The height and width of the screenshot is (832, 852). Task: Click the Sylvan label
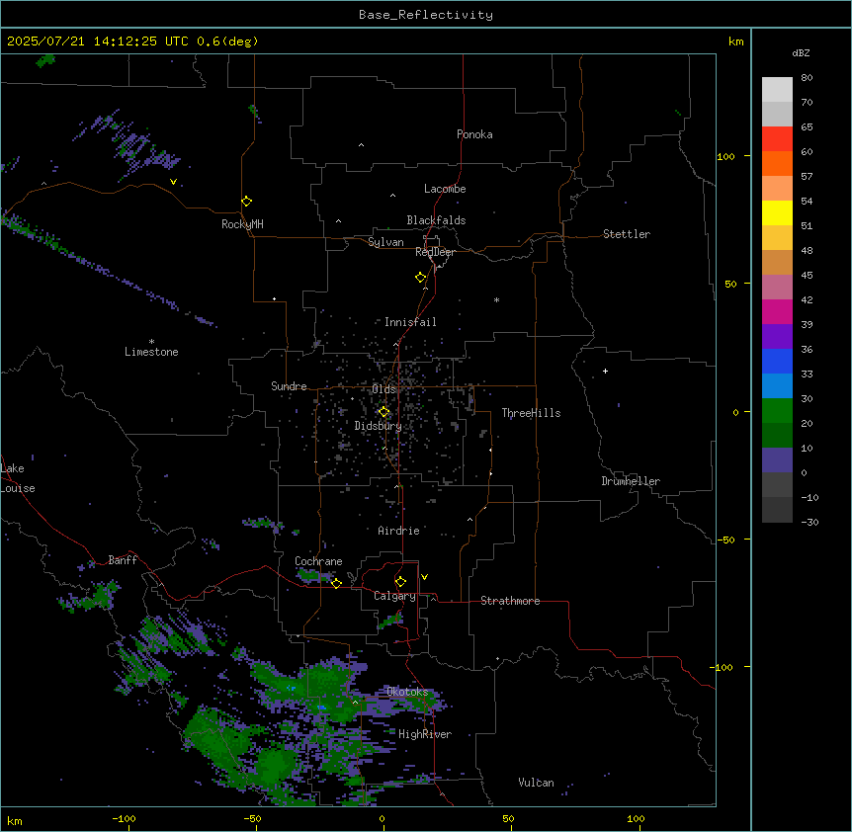tap(385, 242)
